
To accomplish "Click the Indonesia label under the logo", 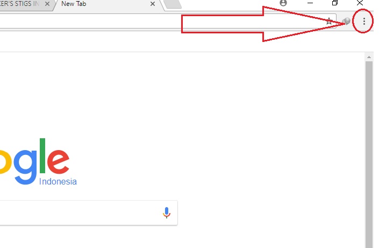I will coord(58,181).
